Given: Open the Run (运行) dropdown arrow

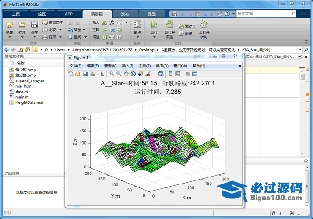Looking at the screenshot, I should 154,37.
